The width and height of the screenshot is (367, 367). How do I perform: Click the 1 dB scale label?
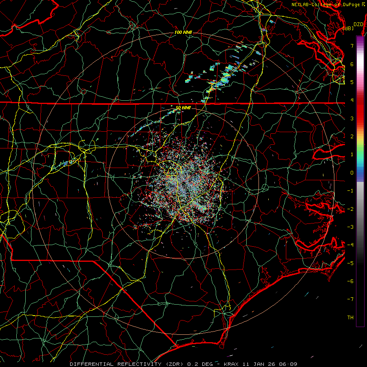pyautogui.click(x=352, y=155)
